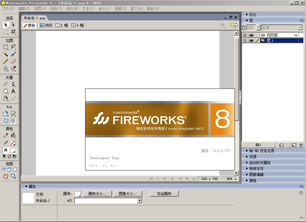
Task: Pick the Paint Bucket tool
Action: (13, 135)
